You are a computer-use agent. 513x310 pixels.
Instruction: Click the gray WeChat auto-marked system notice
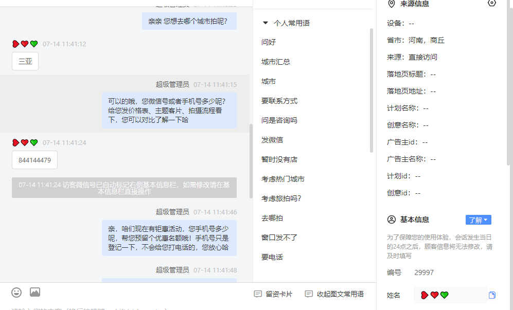tap(125, 188)
